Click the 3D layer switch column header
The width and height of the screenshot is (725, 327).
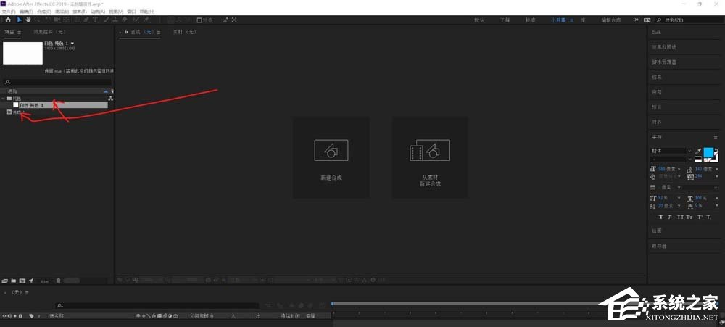click(175, 316)
